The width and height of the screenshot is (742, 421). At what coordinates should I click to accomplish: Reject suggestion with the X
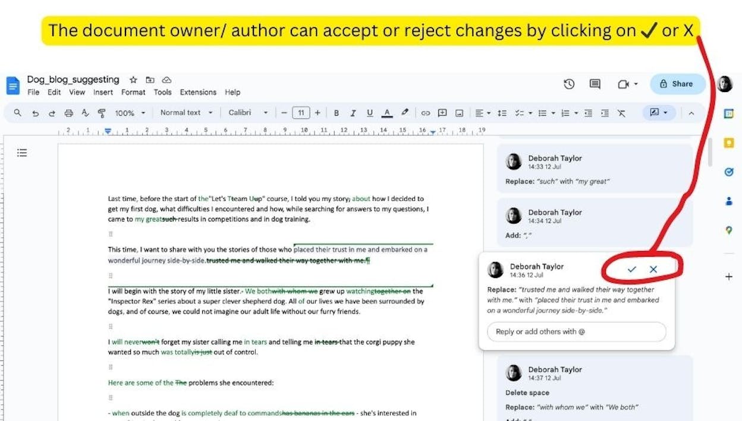pyautogui.click(x=653, y=270)
